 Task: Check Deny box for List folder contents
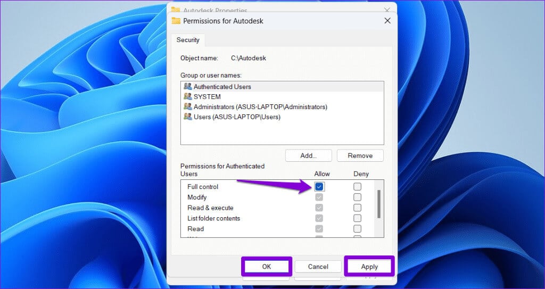(357, 218)
